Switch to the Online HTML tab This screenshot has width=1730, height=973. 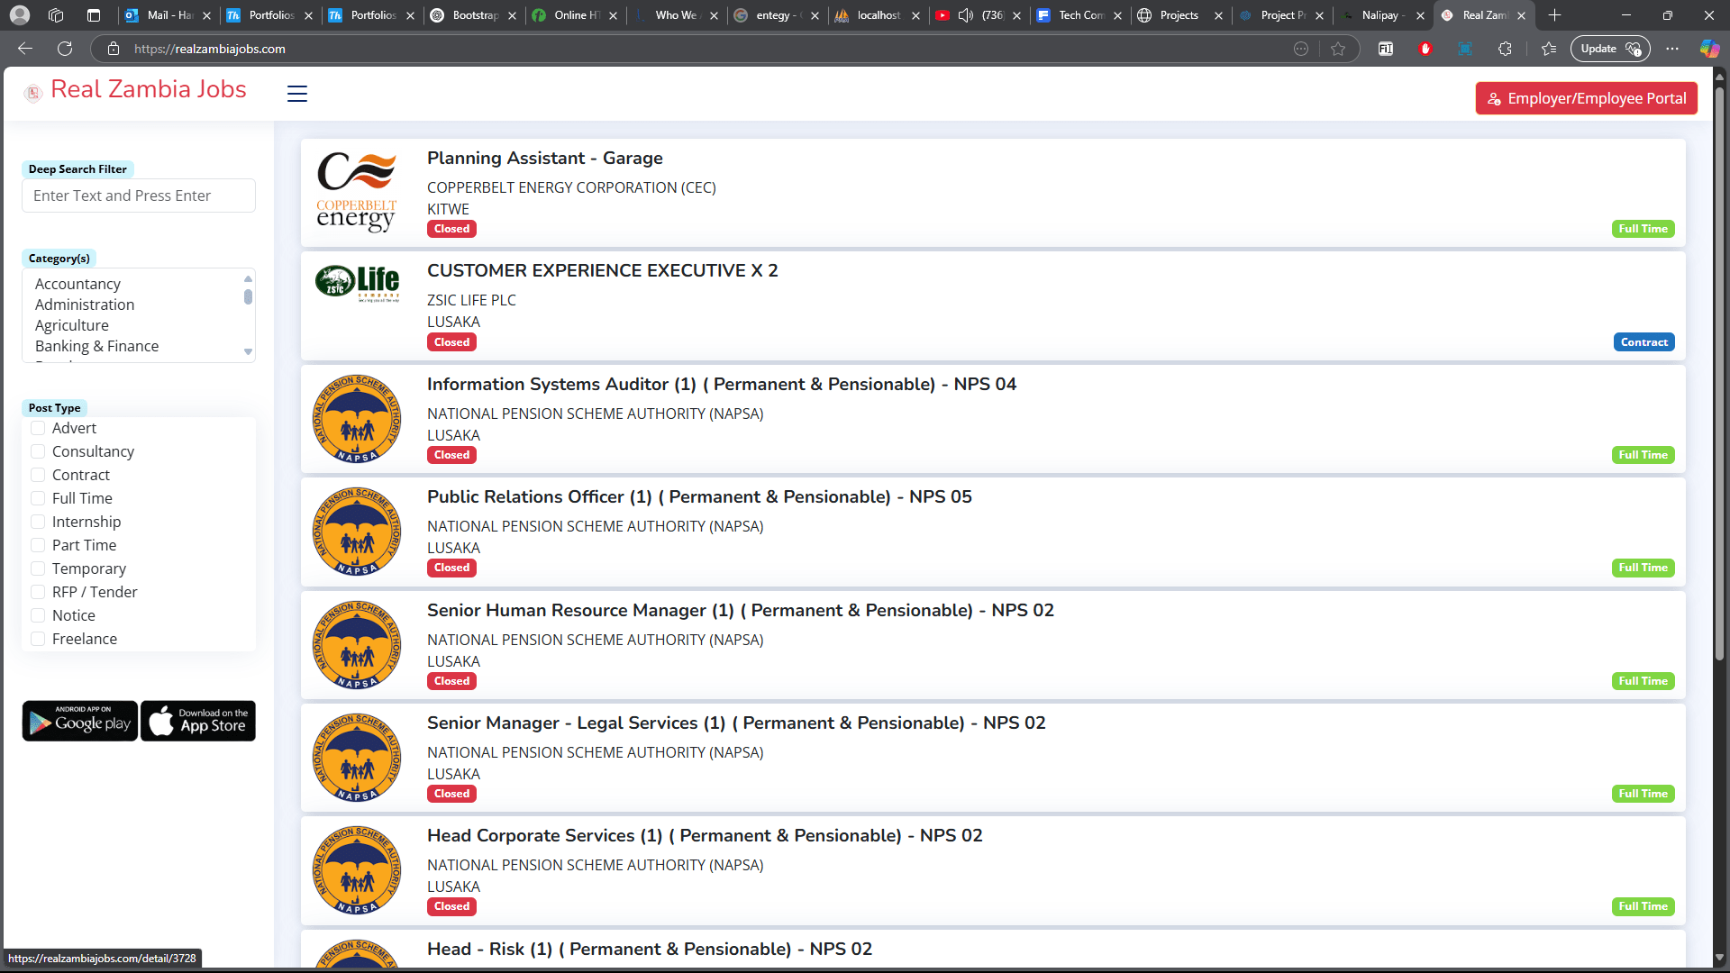tap(575, 15)
